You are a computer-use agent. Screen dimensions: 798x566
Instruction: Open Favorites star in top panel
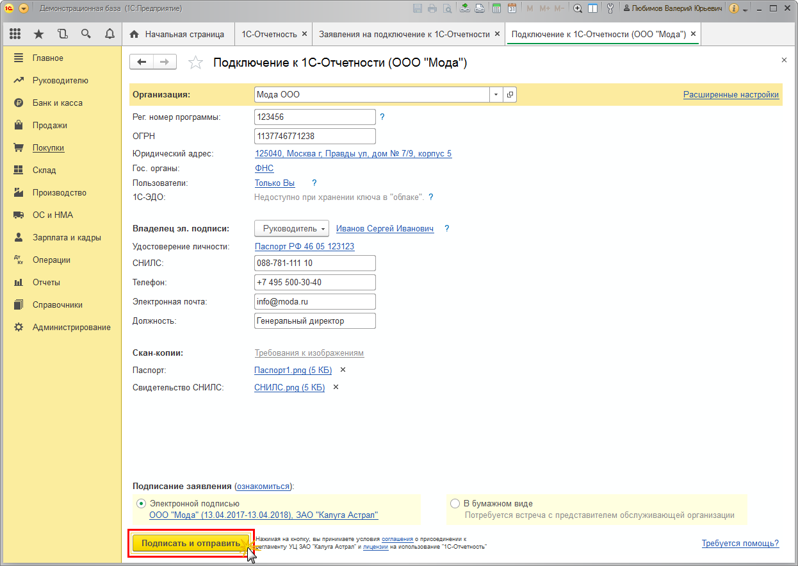tap(38, 34)
